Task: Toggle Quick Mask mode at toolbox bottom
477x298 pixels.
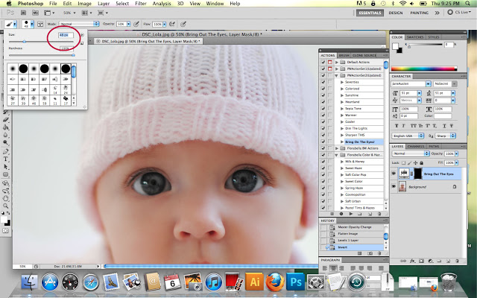Action: (5, 231)
